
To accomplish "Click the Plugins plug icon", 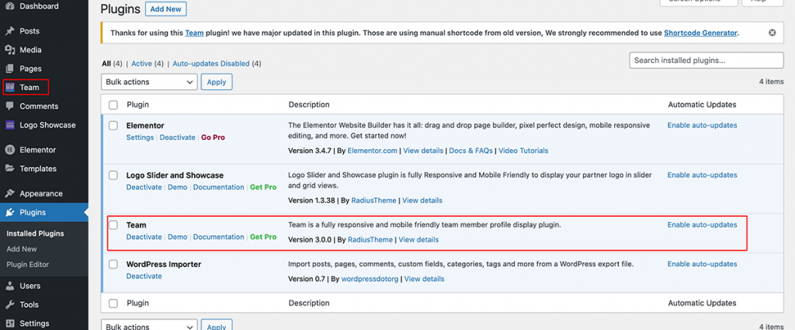I will (x=9, y=213).
